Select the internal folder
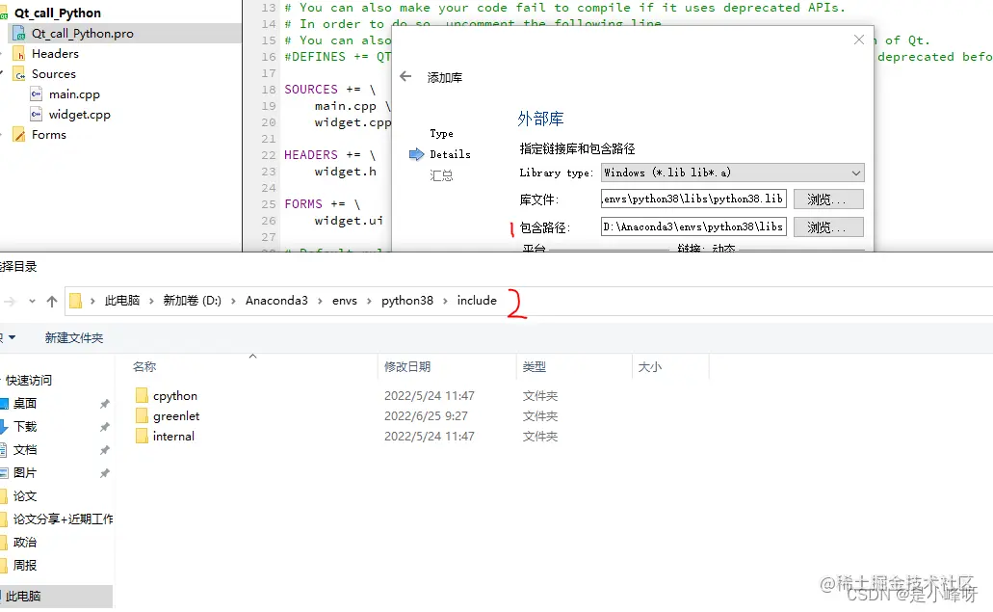The width and height of the screenshot is (993, 612). (x=173, y=437)
